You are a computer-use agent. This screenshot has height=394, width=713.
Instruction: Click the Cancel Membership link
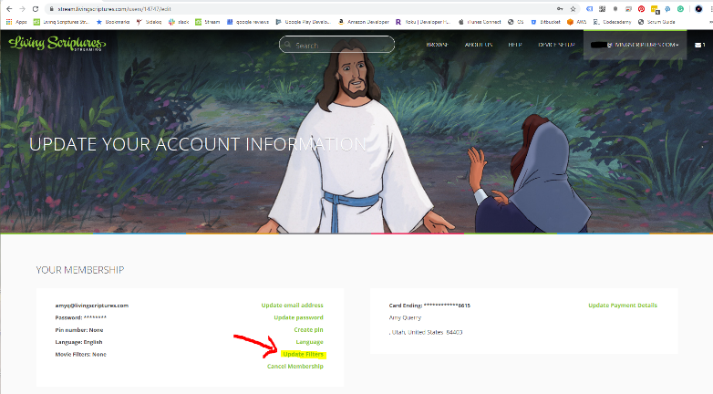click(x=294, y=366)
